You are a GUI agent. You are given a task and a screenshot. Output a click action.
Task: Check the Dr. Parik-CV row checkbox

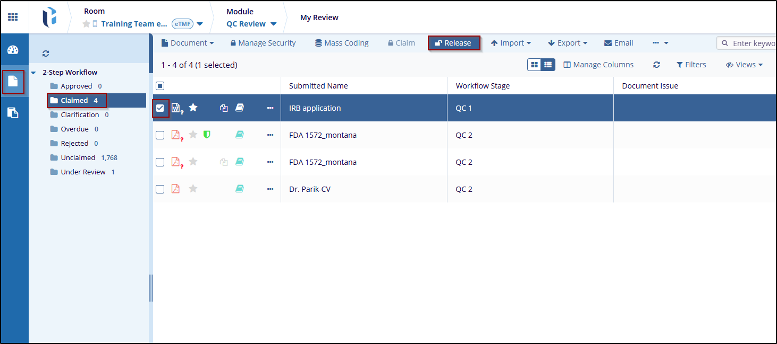click(x=160, y=189)
